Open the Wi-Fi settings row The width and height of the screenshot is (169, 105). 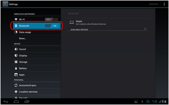[37, 19]
